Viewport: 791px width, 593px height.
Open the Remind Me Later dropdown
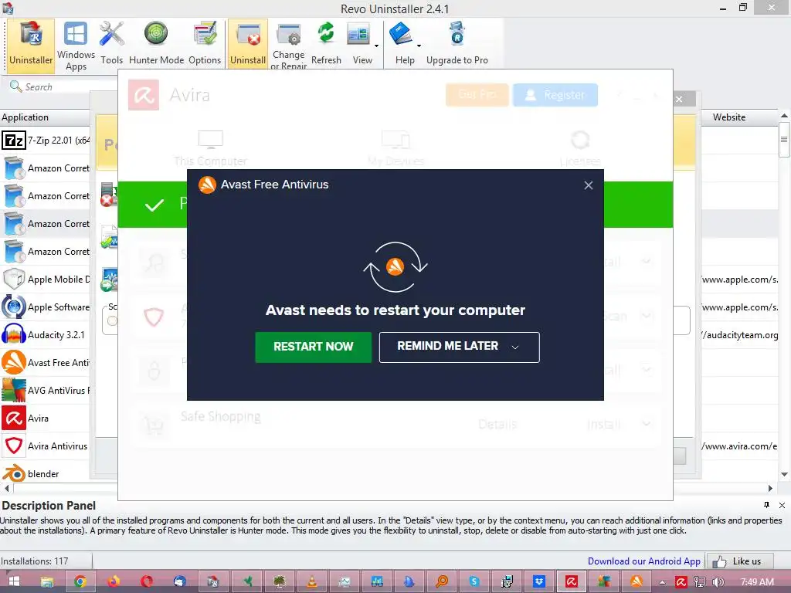[459, 347]
